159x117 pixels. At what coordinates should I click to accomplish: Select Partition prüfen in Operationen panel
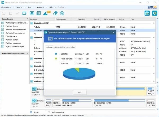[12, 40]
